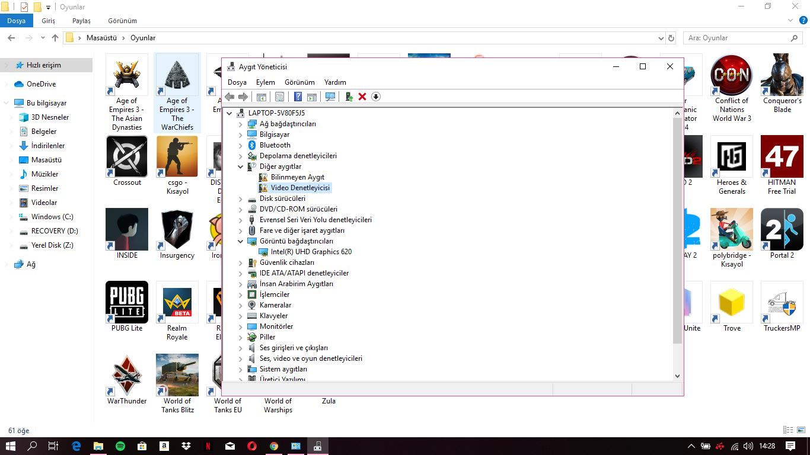This screenshot has height=455, width=810.
Task: Select Intel(R) UHD Graphics 620 adapter
Action: tap(311, 252)
